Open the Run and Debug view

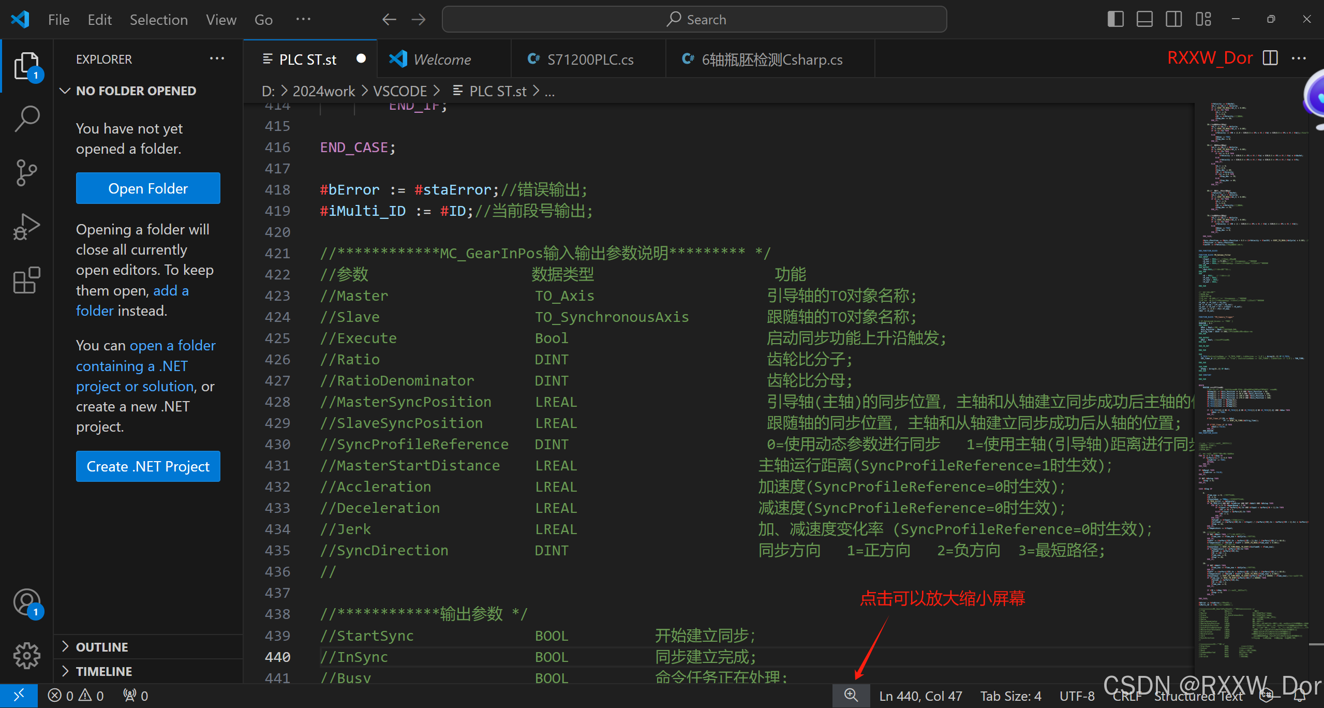point(27,227)
